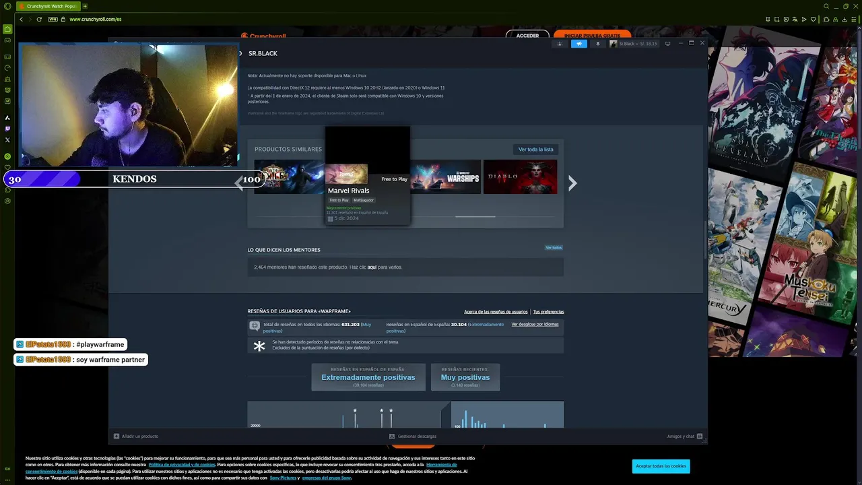Open Tus preferencias link
862x485 pixels.
[548, 312]
